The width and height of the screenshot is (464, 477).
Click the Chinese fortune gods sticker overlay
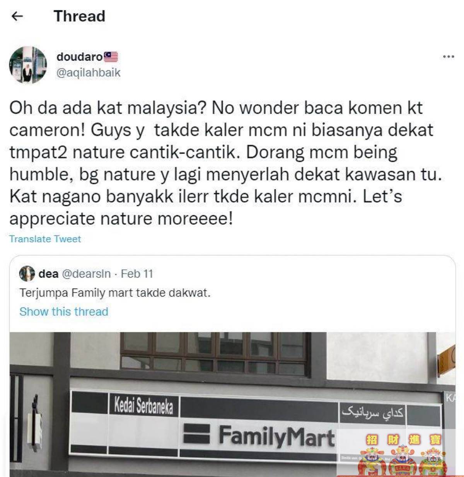[x=401, y=453]
